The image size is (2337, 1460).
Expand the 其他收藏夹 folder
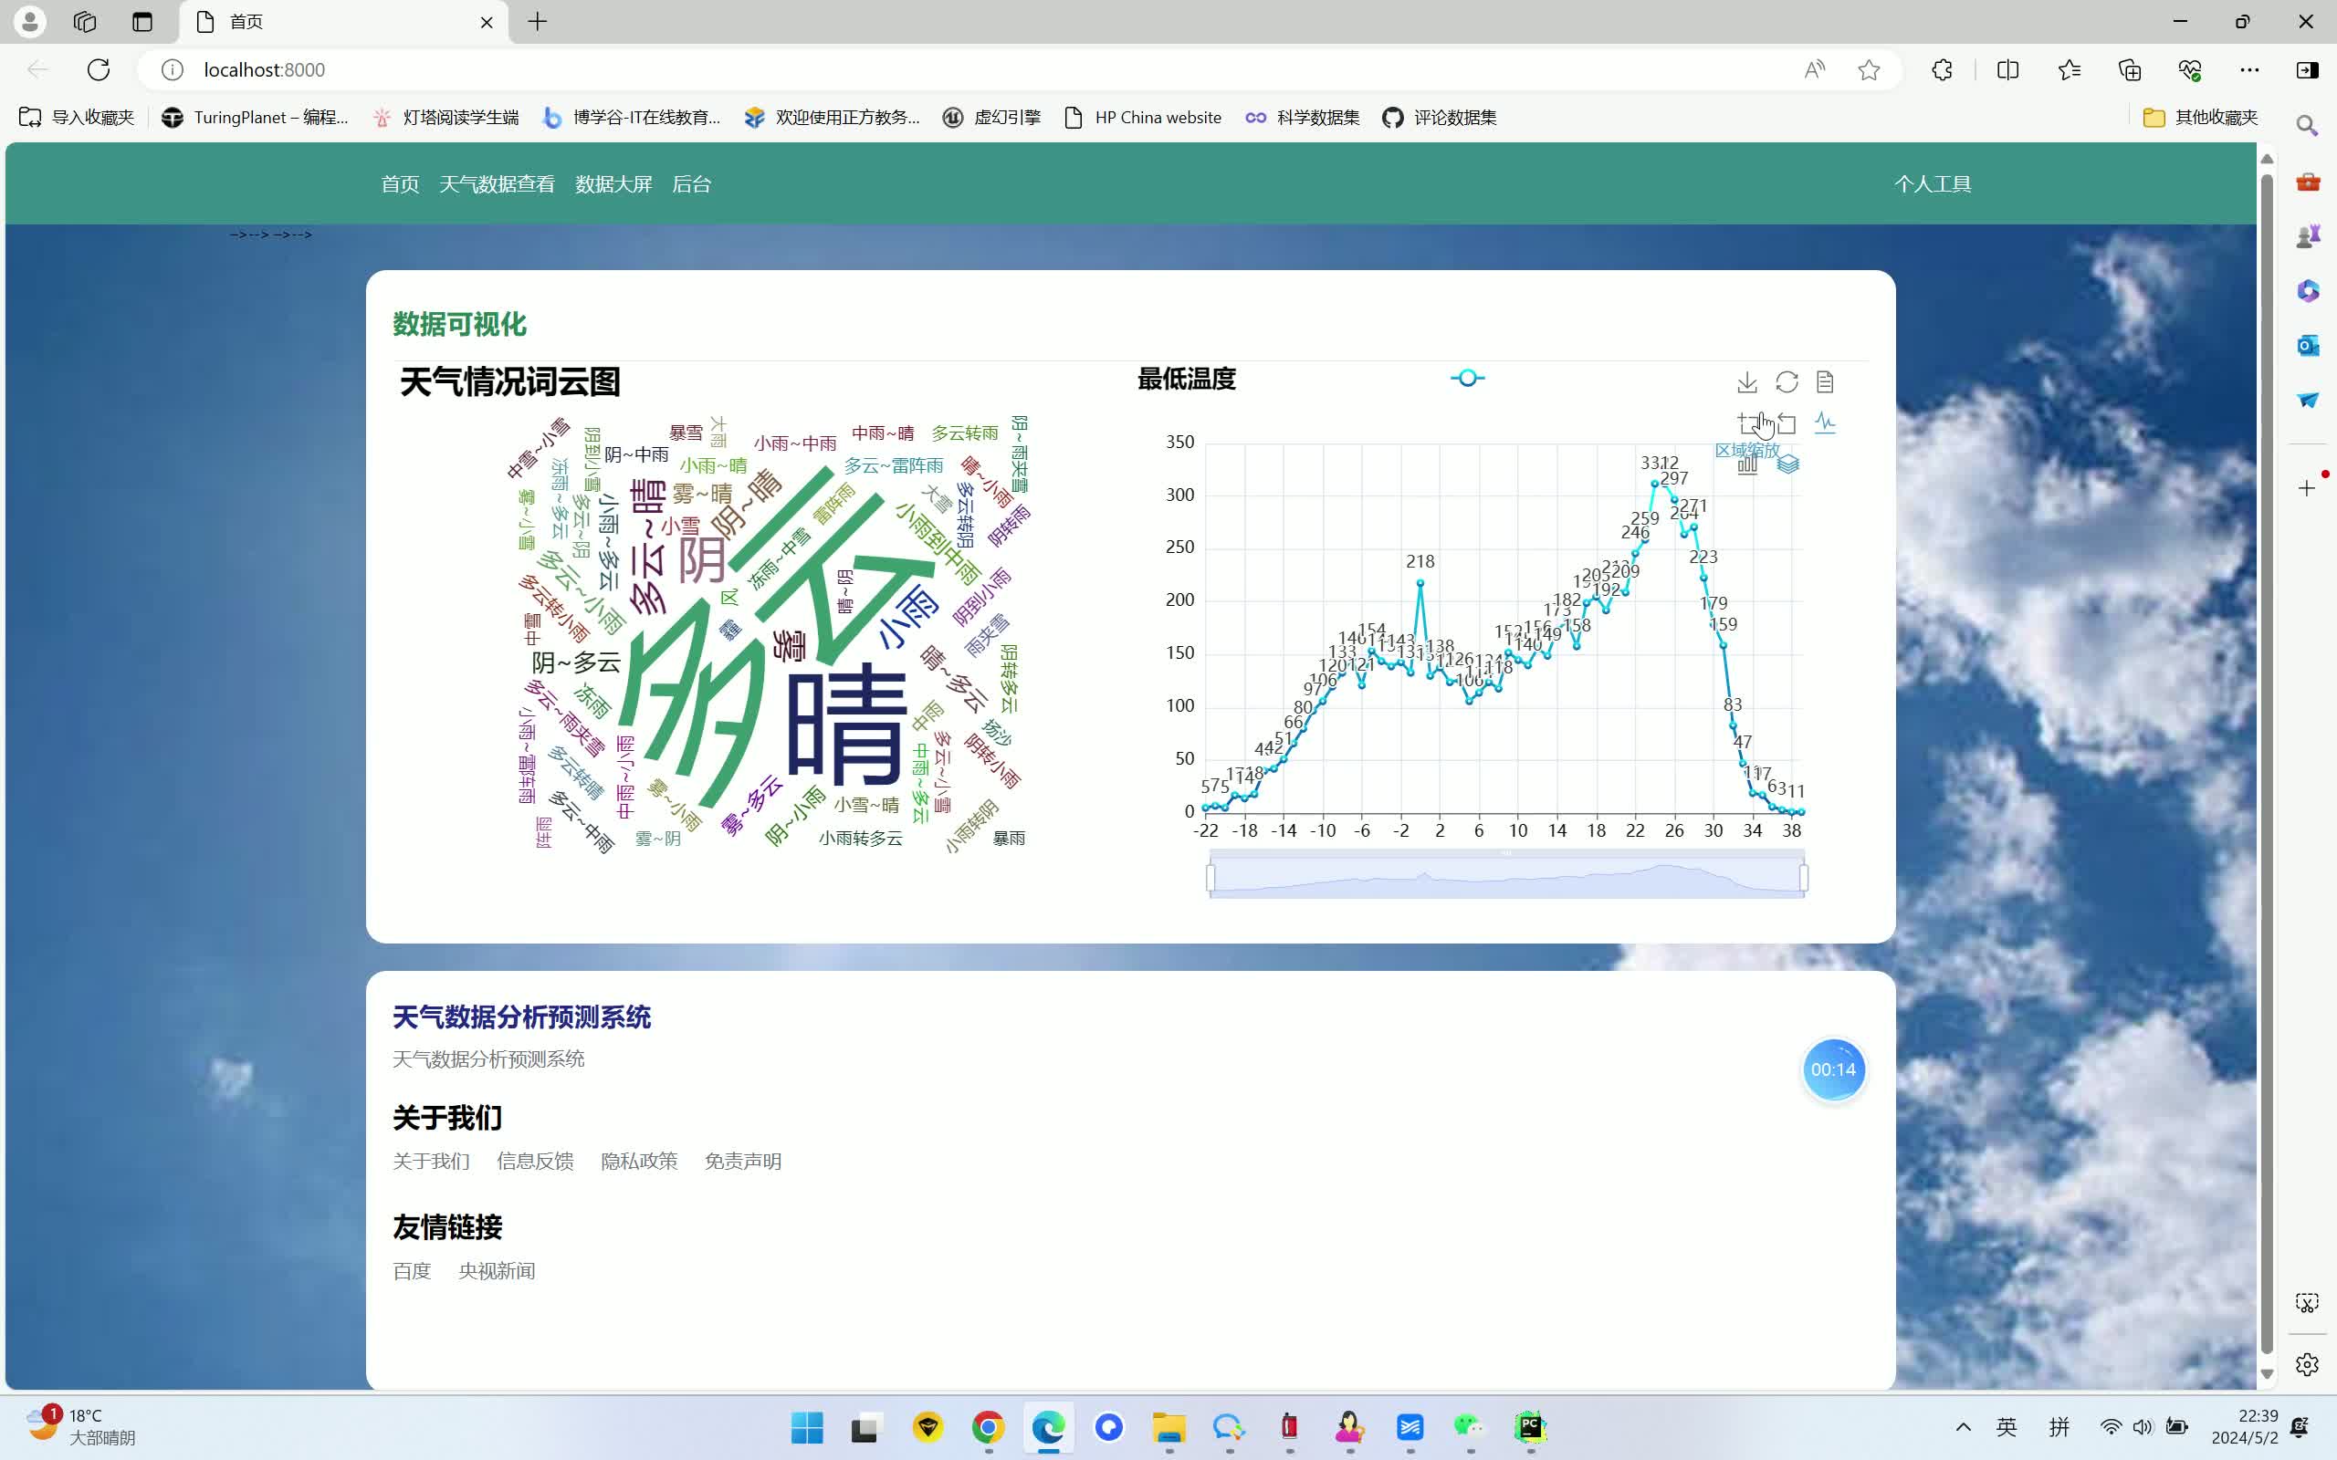click(x=2200, y=117)
